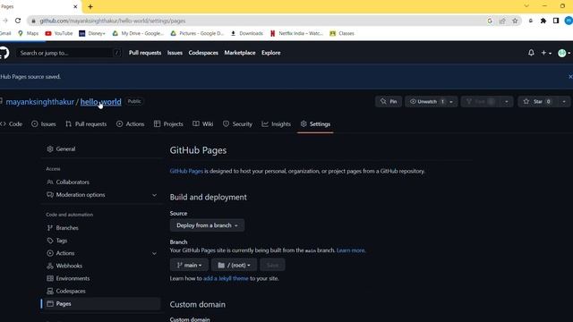The image size is (573, 322).
Task: Open Environments settings in sidebar
Action: (x=101, y=278)
